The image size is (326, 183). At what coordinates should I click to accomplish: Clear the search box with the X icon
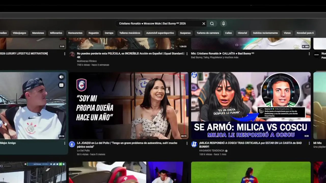coord(204,24)
